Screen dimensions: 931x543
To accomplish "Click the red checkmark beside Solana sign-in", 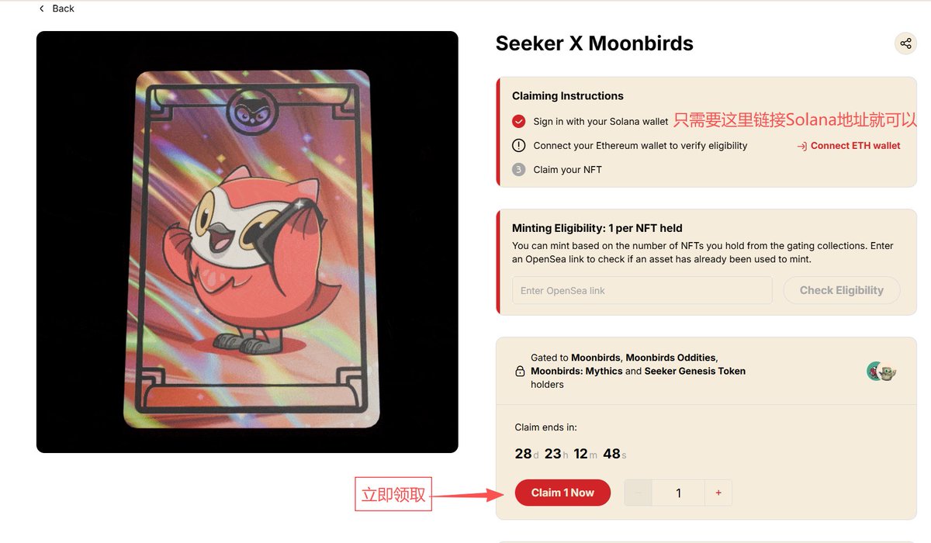I will 519,121.
